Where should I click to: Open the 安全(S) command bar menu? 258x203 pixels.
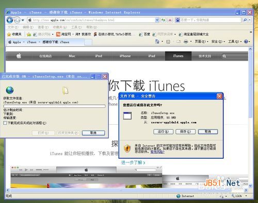(218, 42)
